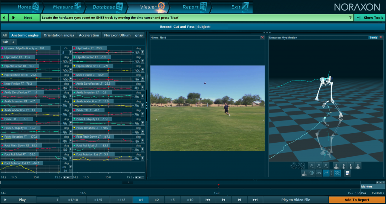Click the red time cursor marker on main timeline
This screenshot has height=204, width=386.
[218, 185]
